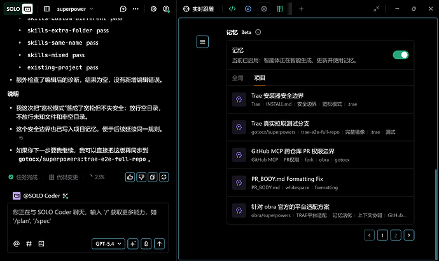
Task: Open the PR_BODY.md Formatting Fix entry
Action: pos(320,183)
